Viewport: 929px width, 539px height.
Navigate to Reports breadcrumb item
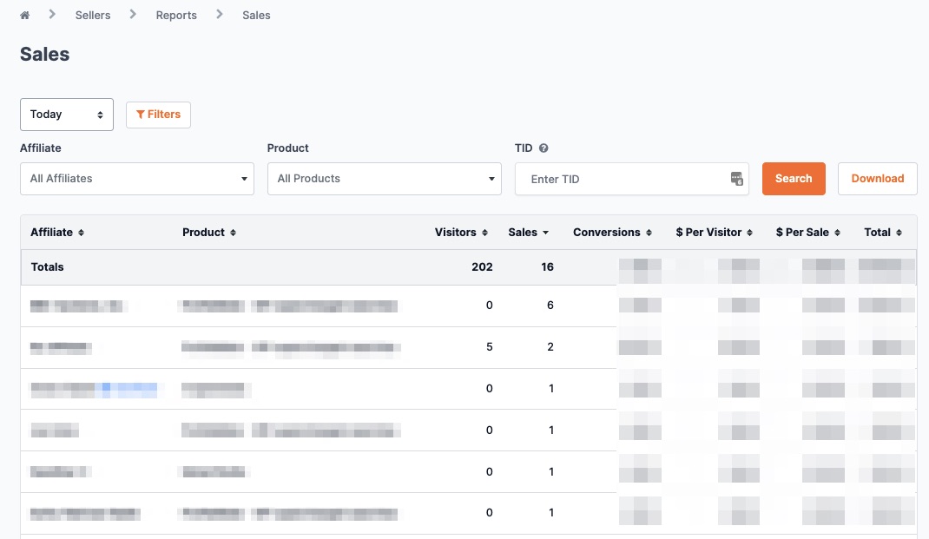click(176, 16)
